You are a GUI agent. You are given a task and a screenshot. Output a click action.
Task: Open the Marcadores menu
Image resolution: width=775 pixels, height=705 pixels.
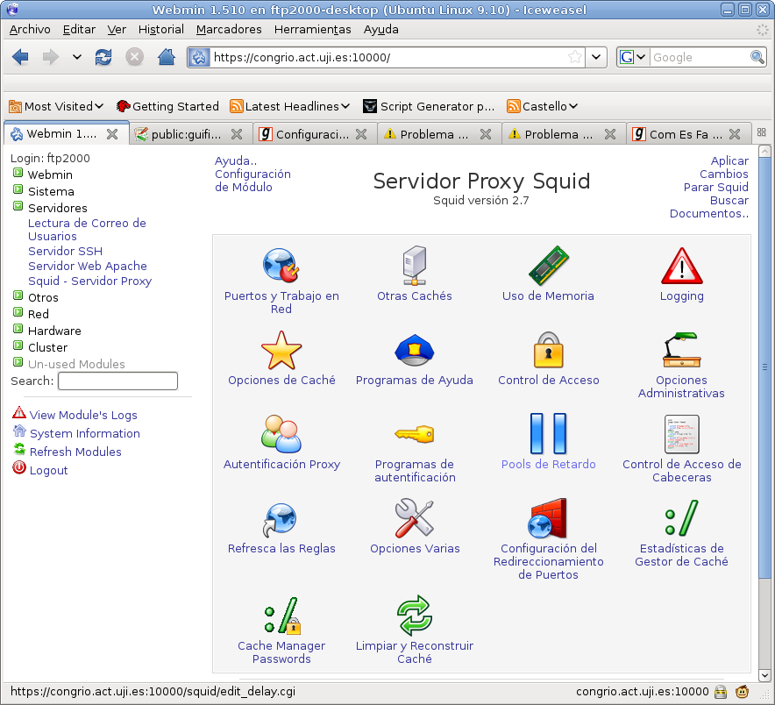[229, 29]
